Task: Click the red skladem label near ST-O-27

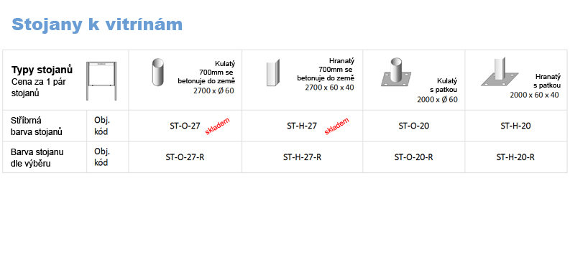Action: click(x=217, y=126)
